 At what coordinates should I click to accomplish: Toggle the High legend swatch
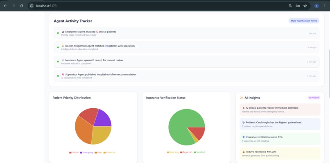pyautogui.click(x=96, y=152)
